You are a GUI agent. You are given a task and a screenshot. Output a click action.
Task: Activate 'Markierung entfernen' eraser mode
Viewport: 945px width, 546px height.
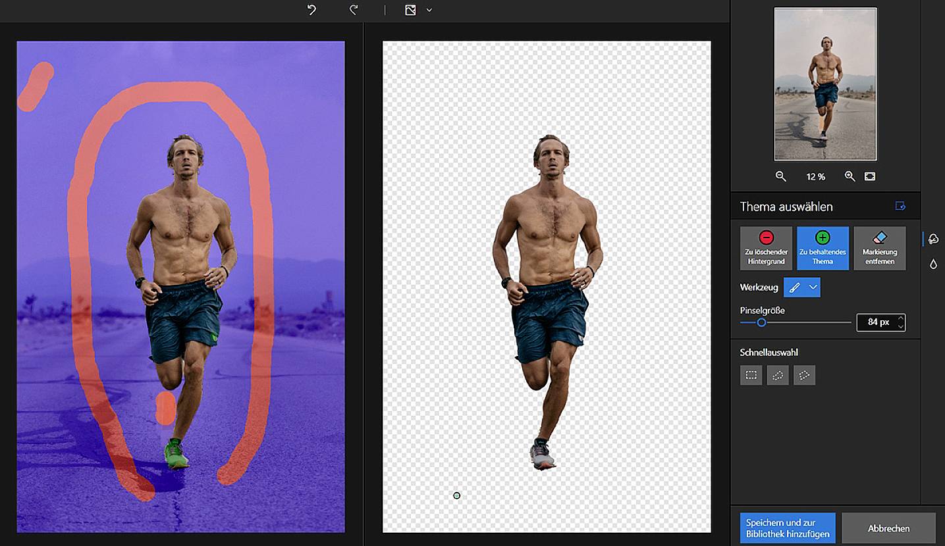point(879,248)
